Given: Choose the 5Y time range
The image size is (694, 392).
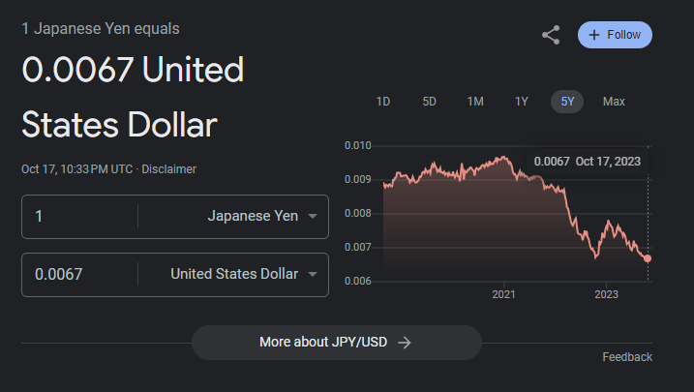Looking at the screenshot, I should (x=567, y=102).
